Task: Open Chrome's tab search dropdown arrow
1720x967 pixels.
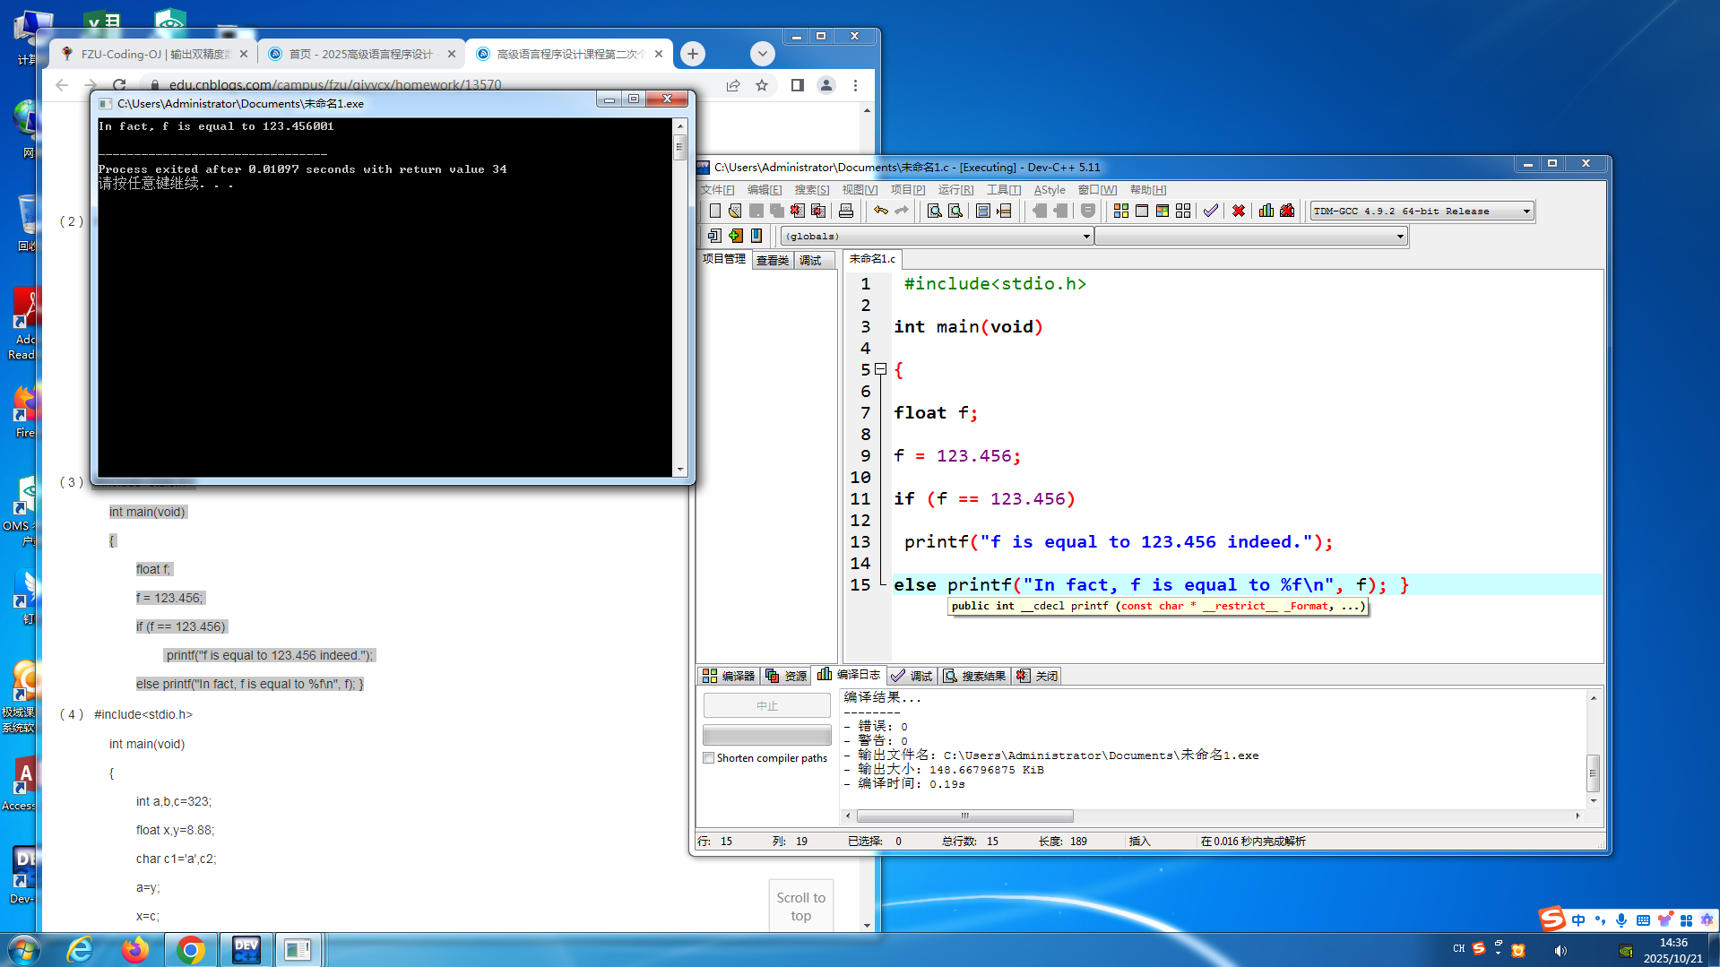Action: click(763, 54)
